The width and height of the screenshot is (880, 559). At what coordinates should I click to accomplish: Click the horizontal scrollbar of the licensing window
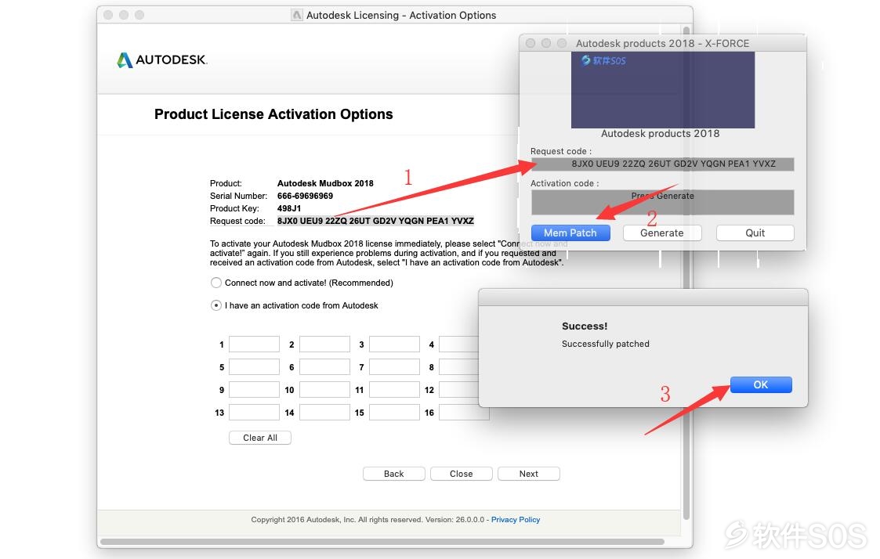[x=382, y=542]
